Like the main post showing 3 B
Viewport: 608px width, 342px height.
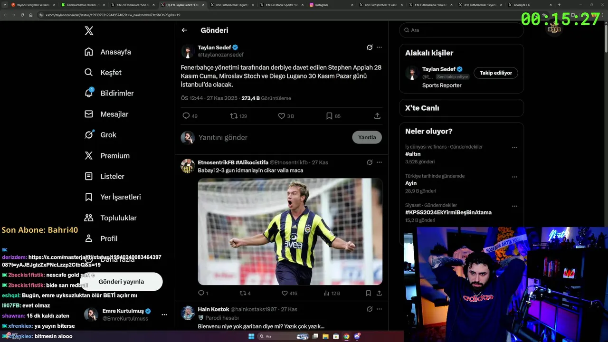pos(281,116)
